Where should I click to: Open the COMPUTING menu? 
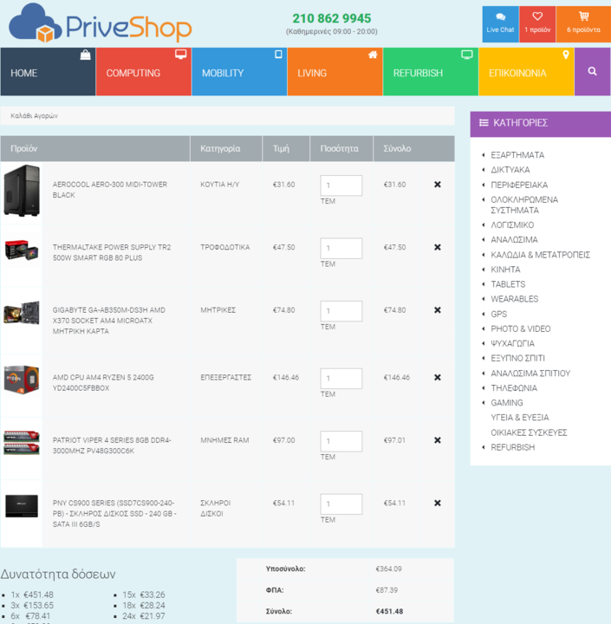[x=143, y=72]
